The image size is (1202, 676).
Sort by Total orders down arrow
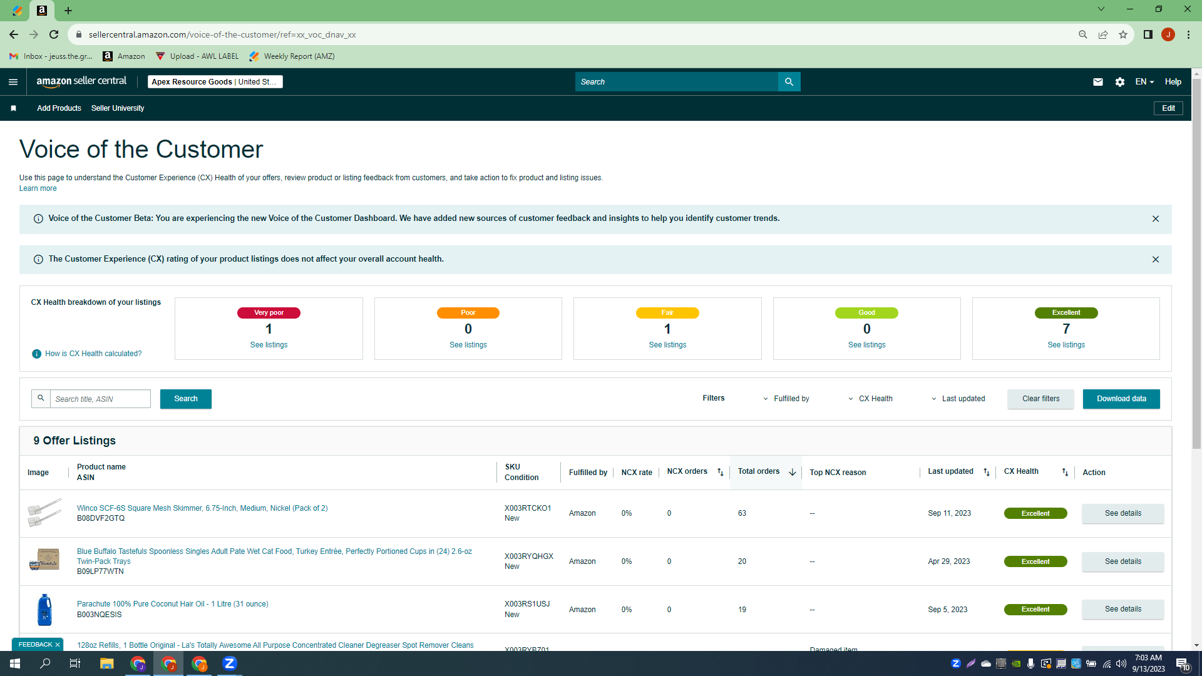pyautogui.click(x=793, y=473)
